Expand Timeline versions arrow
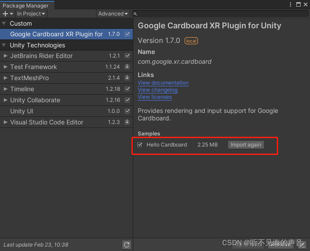Viewport: 310px width, 251px height. 5,89
